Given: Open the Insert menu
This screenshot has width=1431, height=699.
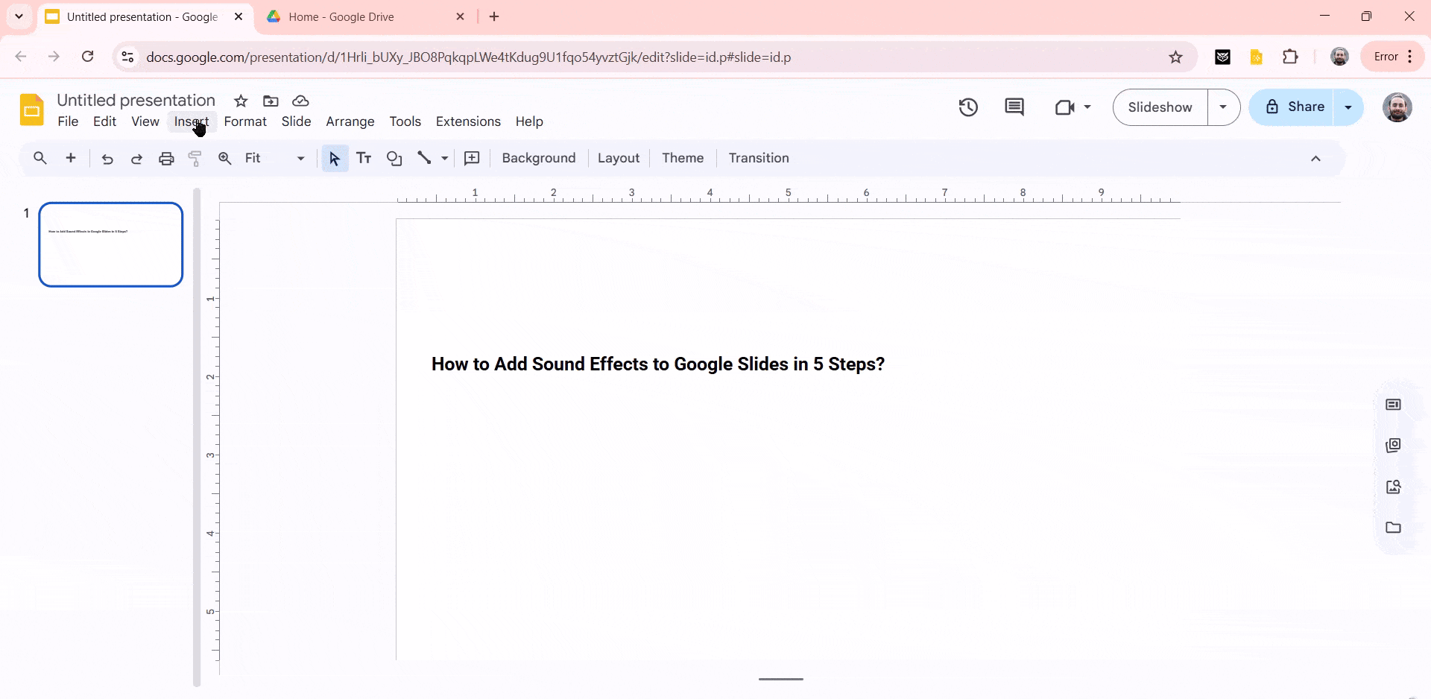Looking at the screenshot, I should click(192, 121).
